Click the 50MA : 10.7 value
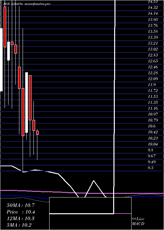Screen dimensions: 164x230 20,205
